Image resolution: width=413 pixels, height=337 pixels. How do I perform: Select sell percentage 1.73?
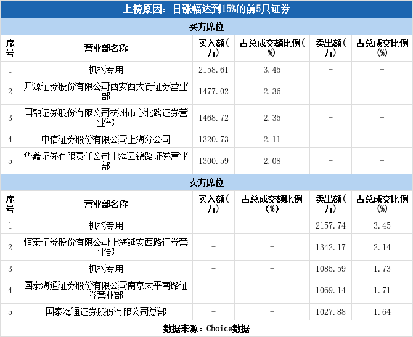(x=382, y=269)
